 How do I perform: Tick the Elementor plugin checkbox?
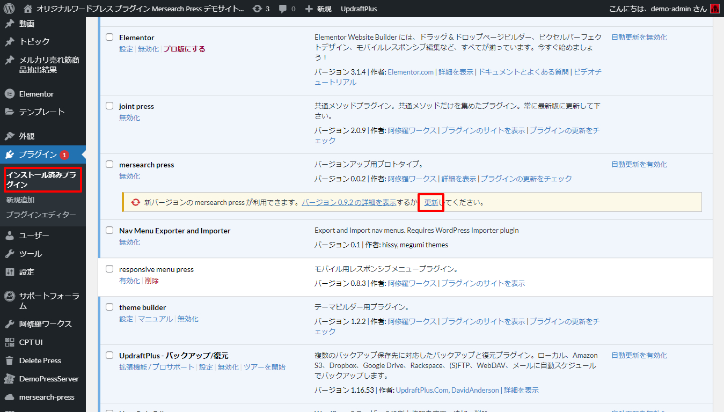click(x=109, y=38)
